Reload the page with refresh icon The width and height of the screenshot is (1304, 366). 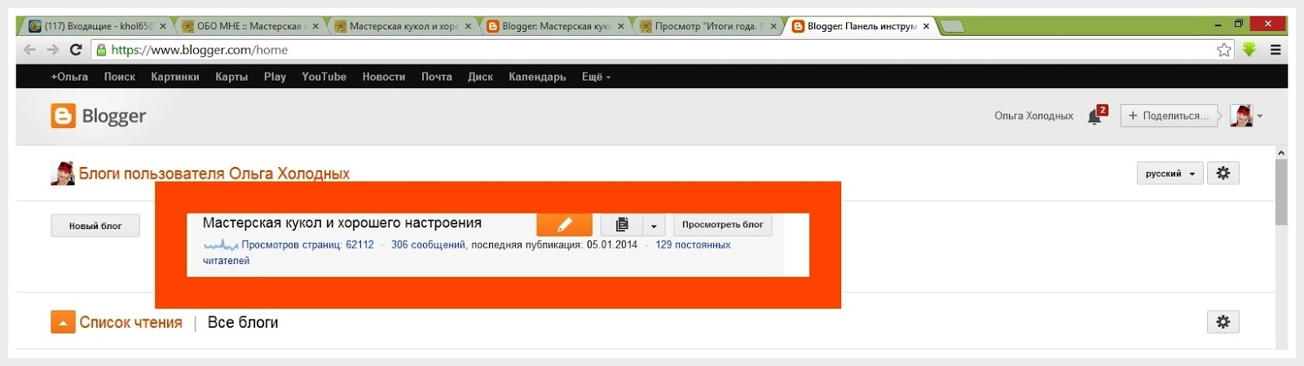pos(76,50)
